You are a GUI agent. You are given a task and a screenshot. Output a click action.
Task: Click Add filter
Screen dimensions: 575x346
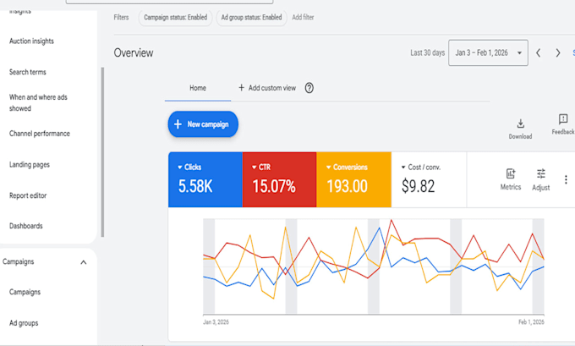tap(303, 17)
